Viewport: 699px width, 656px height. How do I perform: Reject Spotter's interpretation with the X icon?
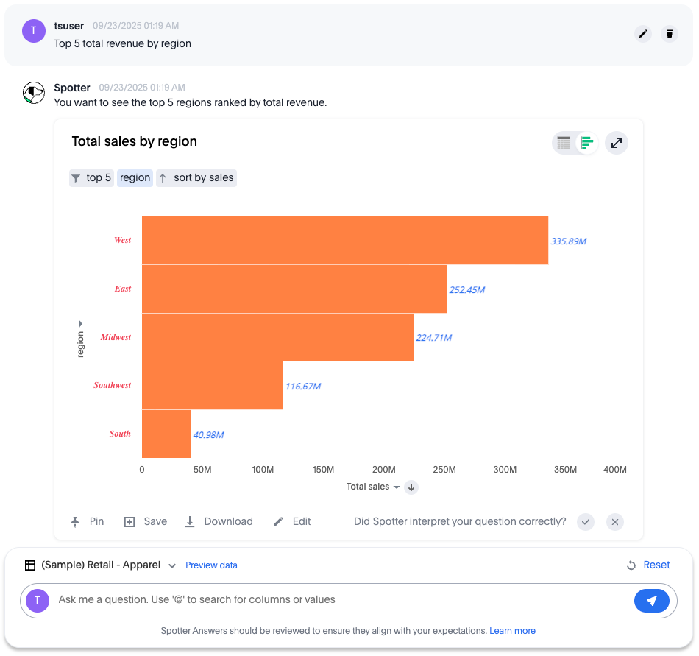coord(616,522)
